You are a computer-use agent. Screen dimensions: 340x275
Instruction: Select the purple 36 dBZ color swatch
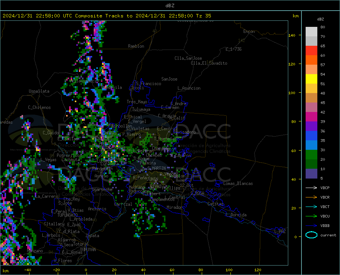(311, 126)
